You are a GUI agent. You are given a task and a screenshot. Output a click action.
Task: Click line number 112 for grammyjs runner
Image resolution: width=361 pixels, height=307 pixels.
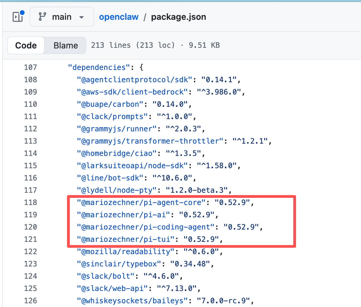pos(30,129)
